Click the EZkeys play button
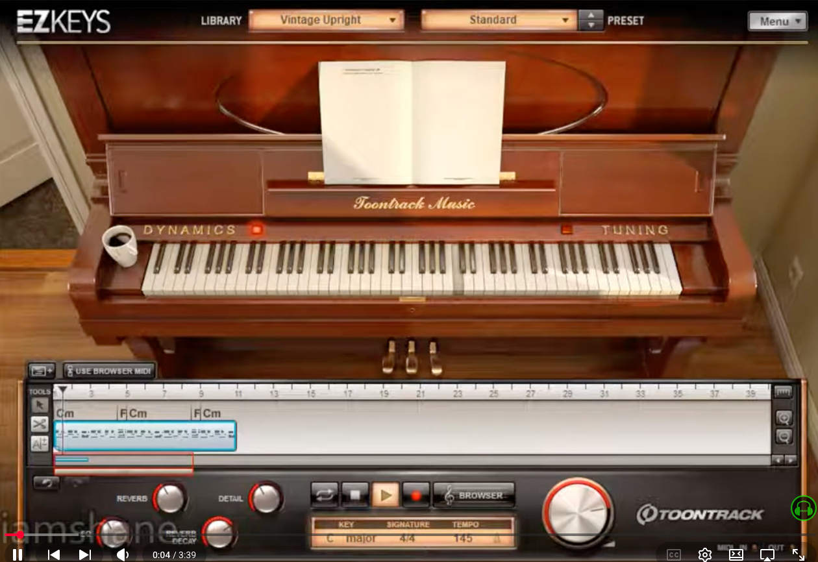 coord(386,495)
